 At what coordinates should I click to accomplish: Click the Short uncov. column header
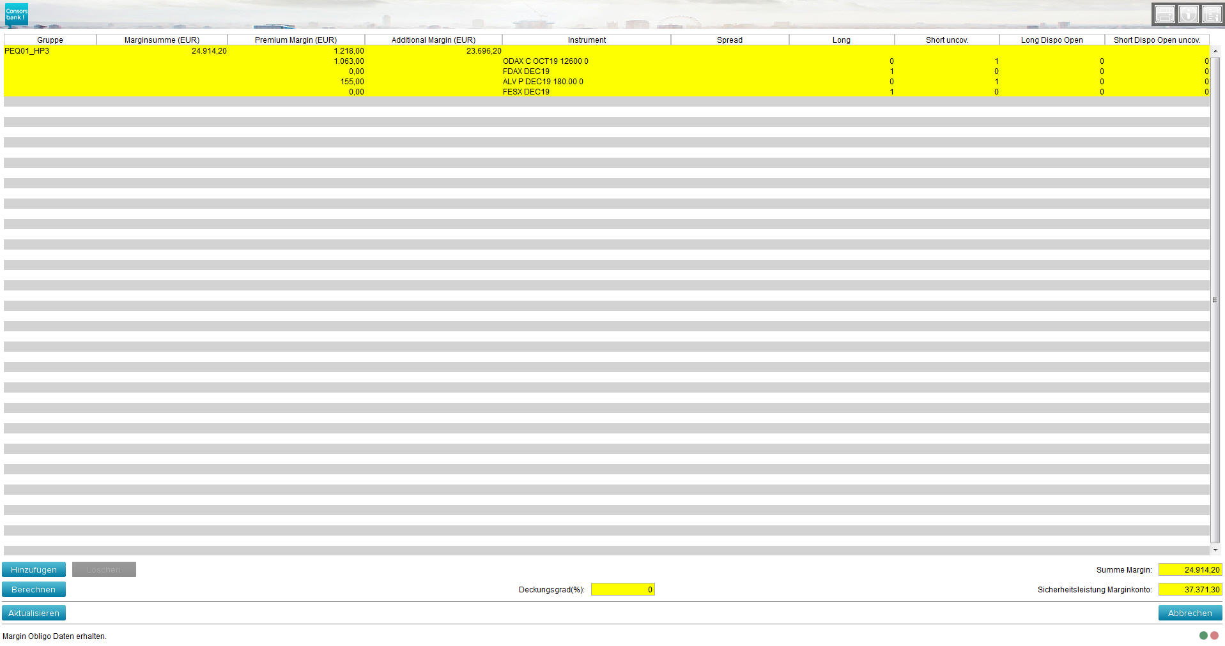(947, 40)
